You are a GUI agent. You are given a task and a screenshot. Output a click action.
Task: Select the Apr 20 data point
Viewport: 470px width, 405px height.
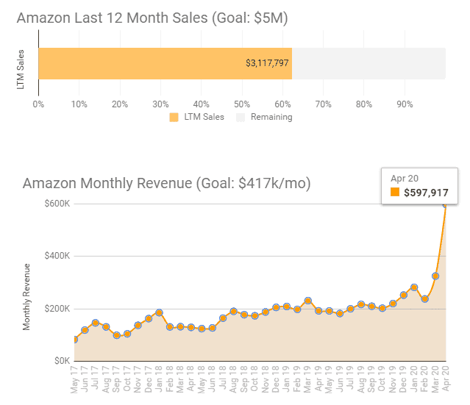(x=445, y=204)
